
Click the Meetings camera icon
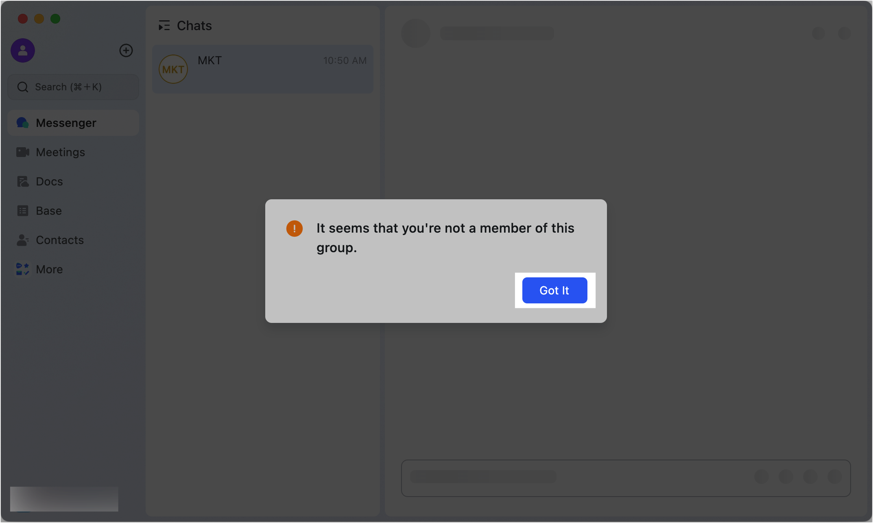(x=23, y=152)
